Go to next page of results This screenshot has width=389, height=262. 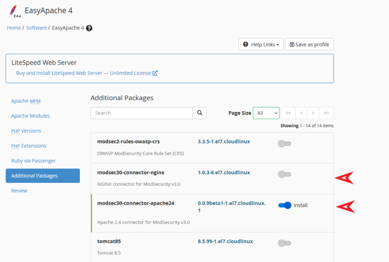click(313, 113)
